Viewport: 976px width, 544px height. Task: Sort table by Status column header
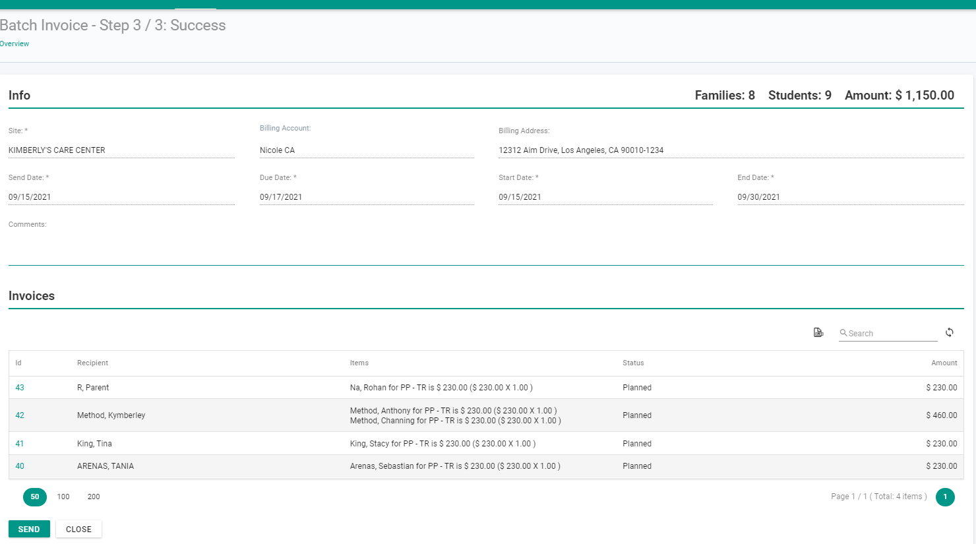(x=633, y=363)
